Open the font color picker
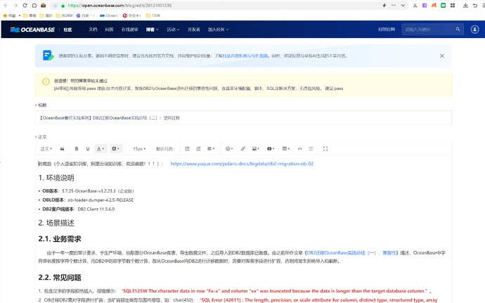This screenshot has height=303, width=485. coord(101,149)
